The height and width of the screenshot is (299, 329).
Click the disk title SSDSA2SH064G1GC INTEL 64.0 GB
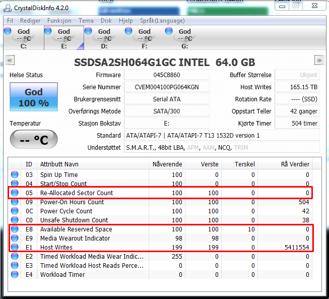[164, 62]
